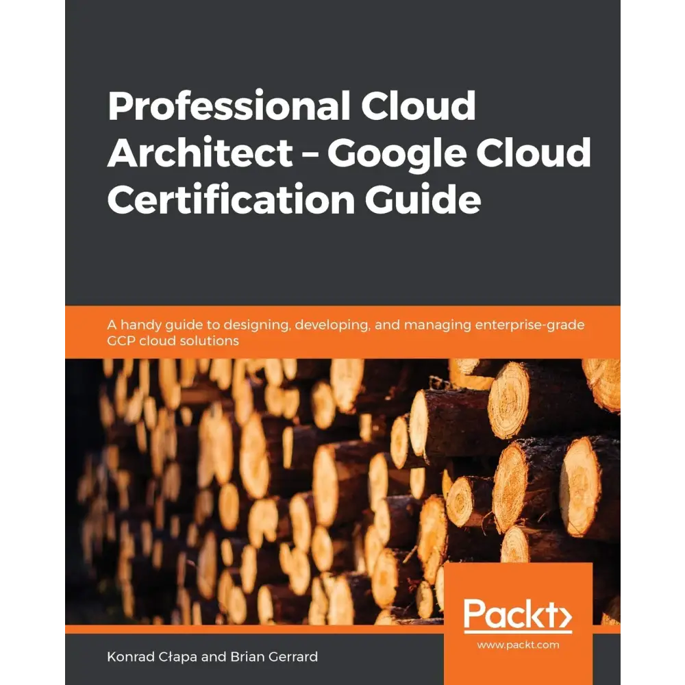Click the Packt logo
685x685 pixels.
pyautogui.click(x=516, y=615)
